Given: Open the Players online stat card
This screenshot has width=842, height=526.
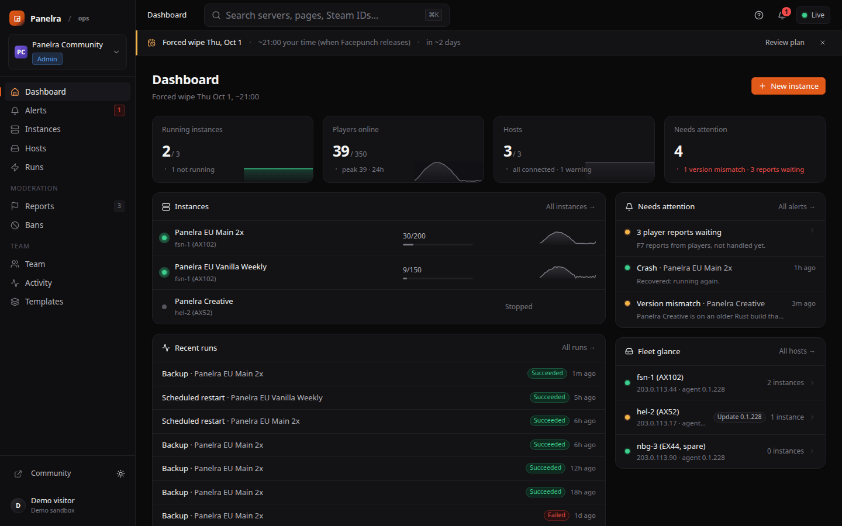Looking at the screenshot, I should [403, 150].
